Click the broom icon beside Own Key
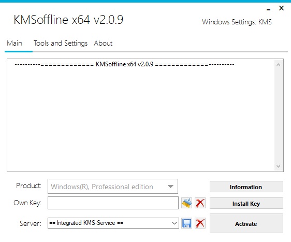The image size is (291, 242). point(187,203)
